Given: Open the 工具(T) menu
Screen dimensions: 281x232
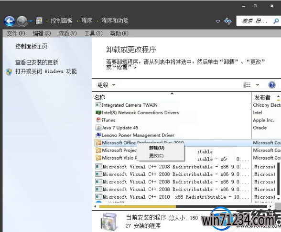Looking at the screenshot, I should click(x=93, y=33).
